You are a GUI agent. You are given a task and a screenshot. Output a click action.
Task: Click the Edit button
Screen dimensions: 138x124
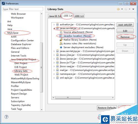pos(125,31)
